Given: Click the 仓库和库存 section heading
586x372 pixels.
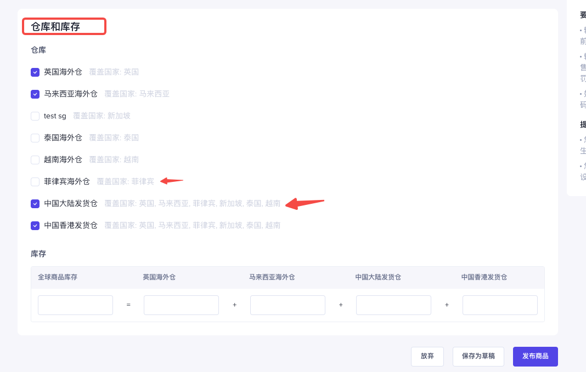Looking at the screenshot, I should [x=55, y=27].
